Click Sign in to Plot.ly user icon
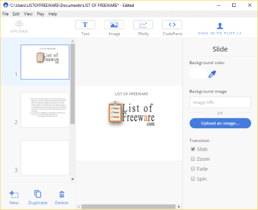The image size is (258, 210). click(x=220, y=26)
